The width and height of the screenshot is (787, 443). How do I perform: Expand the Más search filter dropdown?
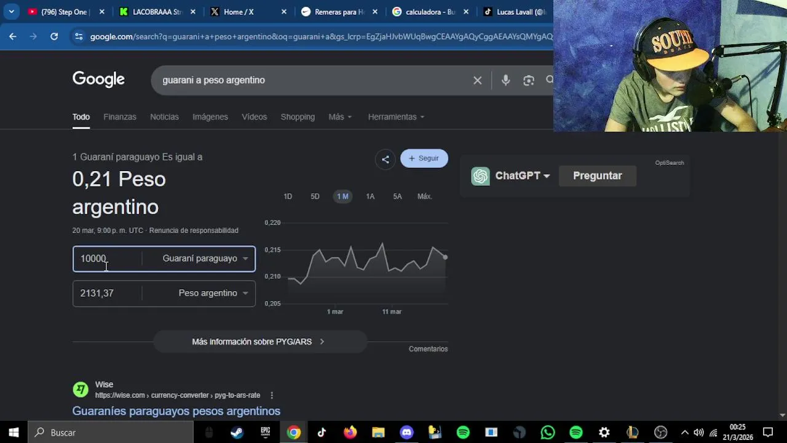(x=340, y=117)
